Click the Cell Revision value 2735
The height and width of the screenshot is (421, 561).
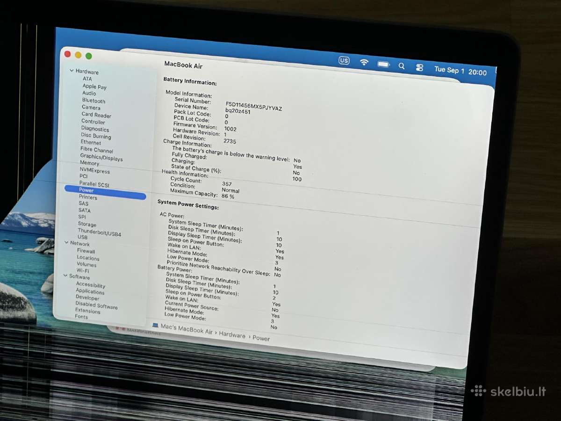230,141
